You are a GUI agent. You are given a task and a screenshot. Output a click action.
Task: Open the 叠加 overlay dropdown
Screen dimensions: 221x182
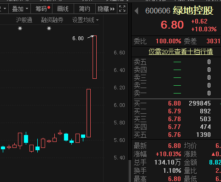[20, 9]
